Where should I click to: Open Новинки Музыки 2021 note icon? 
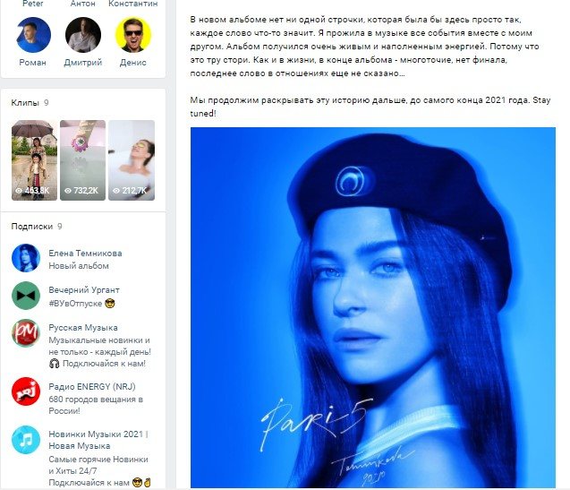(x=26, y=440)
